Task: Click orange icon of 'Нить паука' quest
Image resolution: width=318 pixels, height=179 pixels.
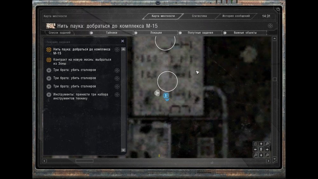Action: pos(49,50)
